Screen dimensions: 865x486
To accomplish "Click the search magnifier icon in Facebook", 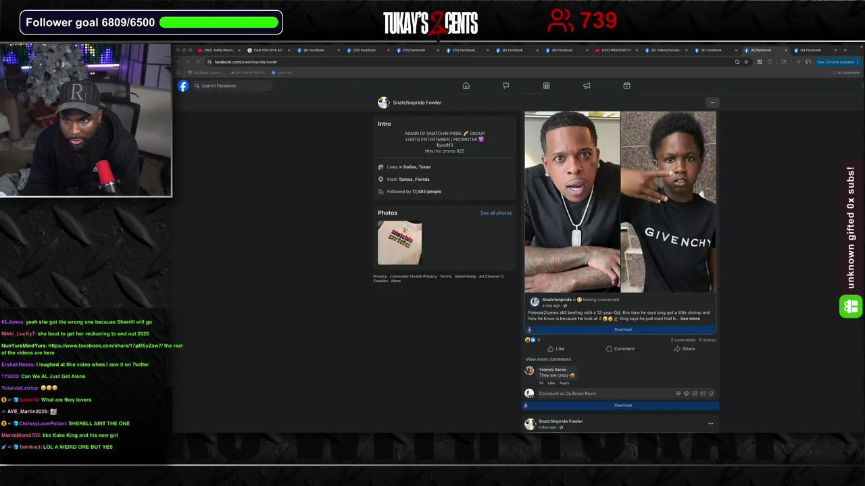I will pyautogui.click(x=197, y=86).
